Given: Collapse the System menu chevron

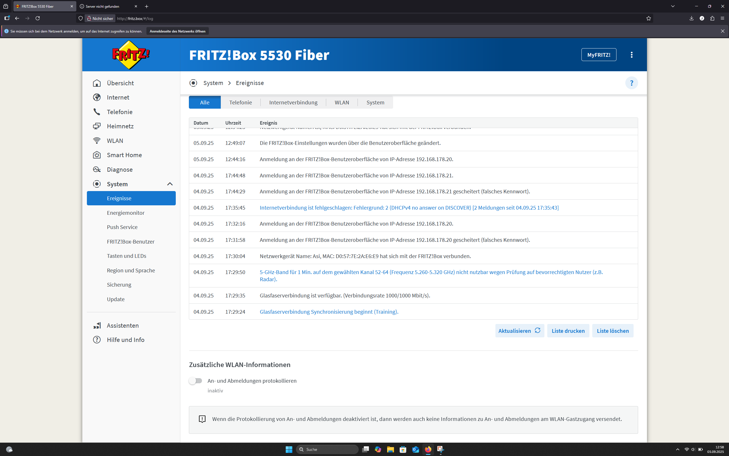Looking at the screenshot, I should 170,184.
